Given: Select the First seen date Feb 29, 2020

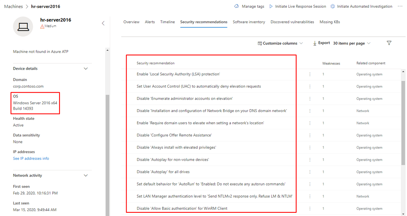Looking at the screenshot, I should [x=35, y=193].
